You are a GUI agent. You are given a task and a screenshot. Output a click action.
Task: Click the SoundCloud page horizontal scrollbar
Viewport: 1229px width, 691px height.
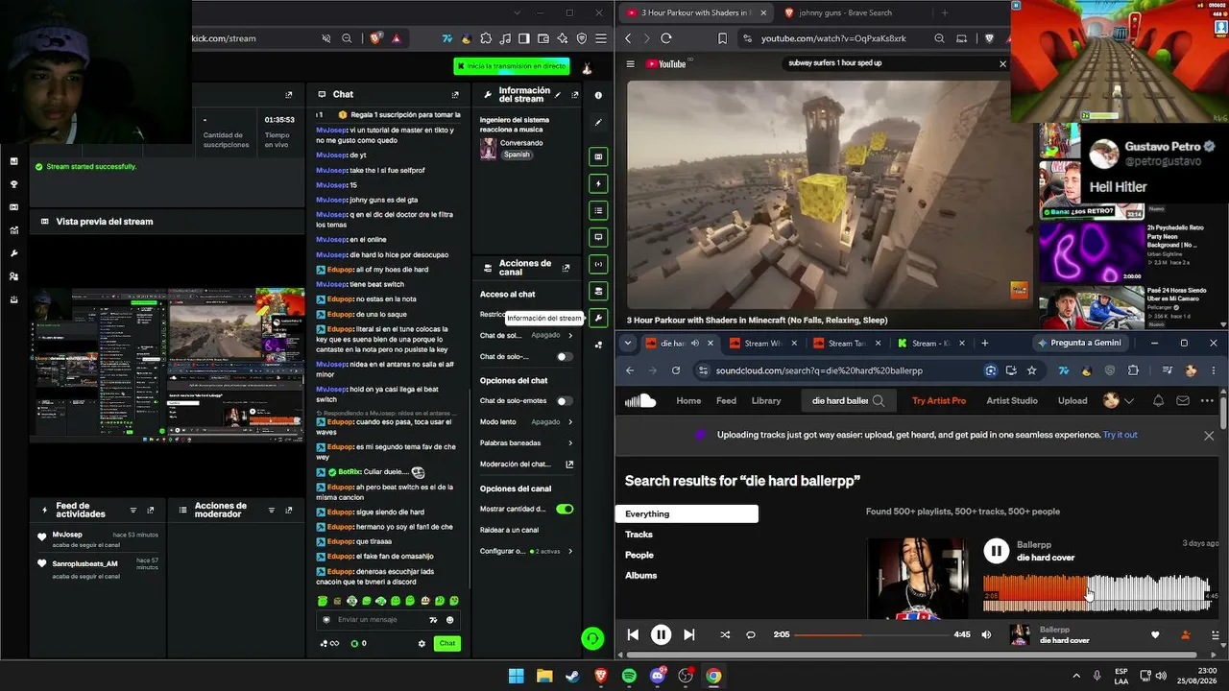tap(912, 655)
